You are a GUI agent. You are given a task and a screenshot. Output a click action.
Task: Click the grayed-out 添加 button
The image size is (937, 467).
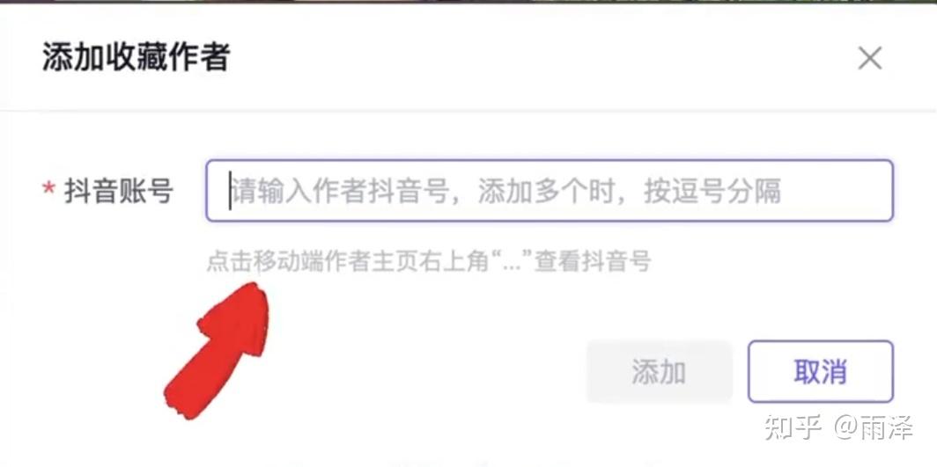[659, 371]
